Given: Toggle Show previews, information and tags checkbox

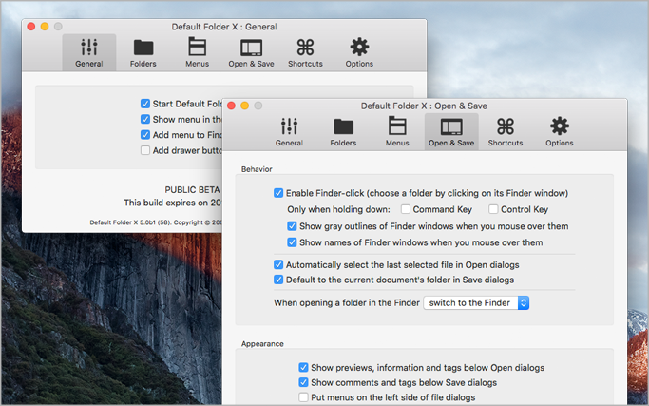Looking at the screenshot, I should coord(303,367).
